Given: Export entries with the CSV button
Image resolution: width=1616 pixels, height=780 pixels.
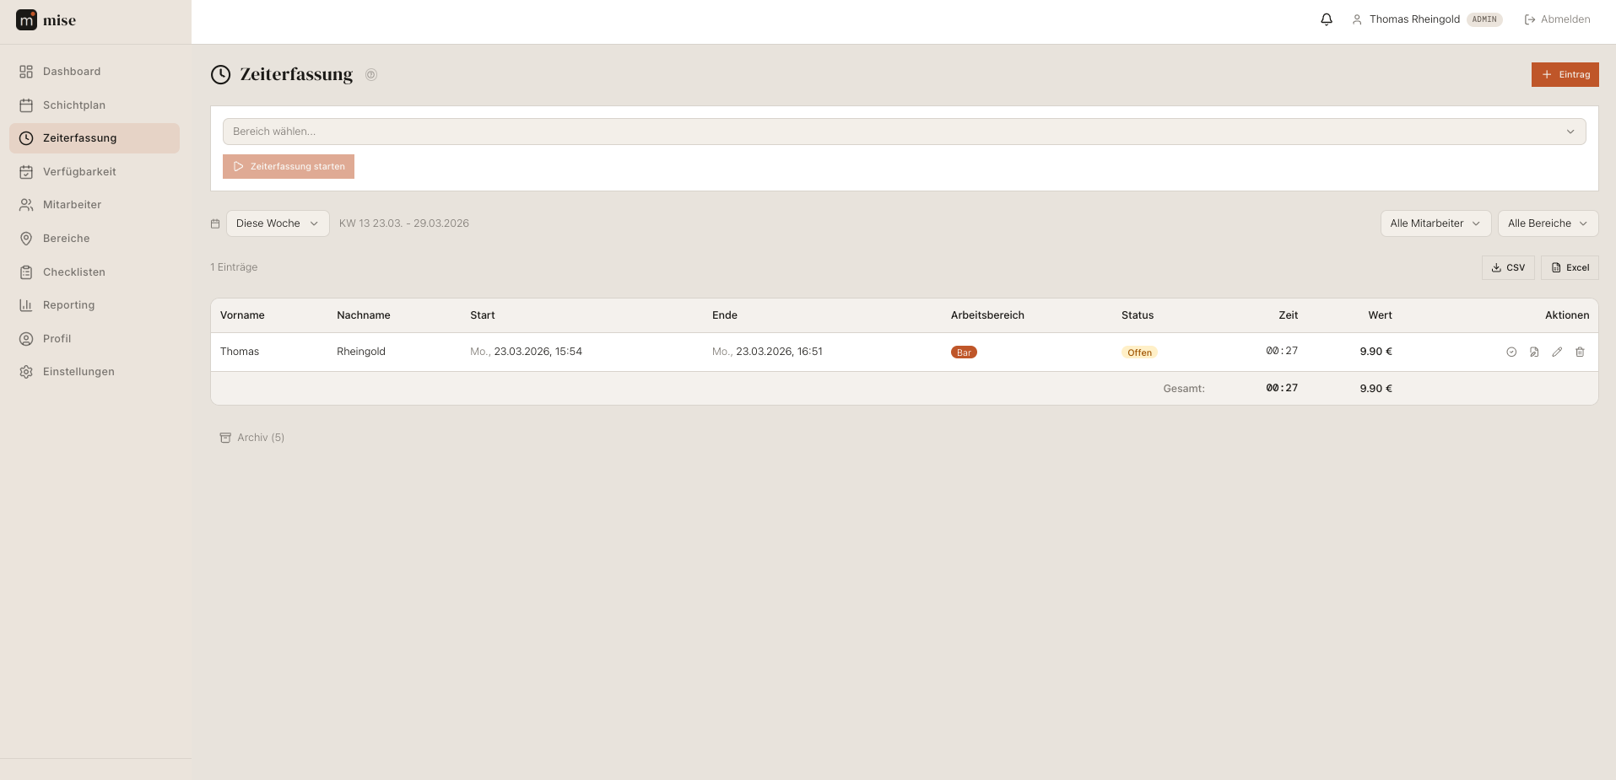Looking at the screenshot, I should (1508, 268).
